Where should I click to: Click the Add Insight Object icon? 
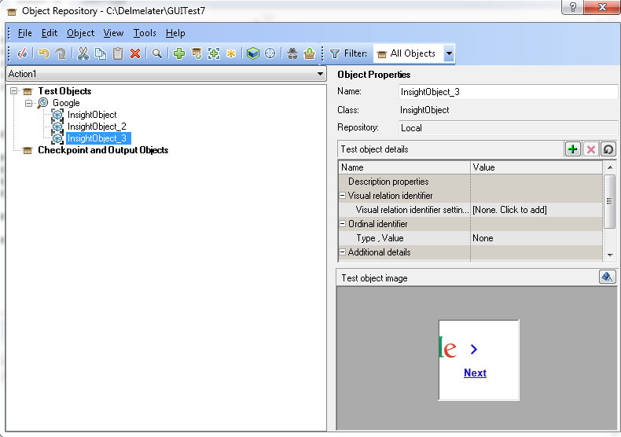point(214,53)
